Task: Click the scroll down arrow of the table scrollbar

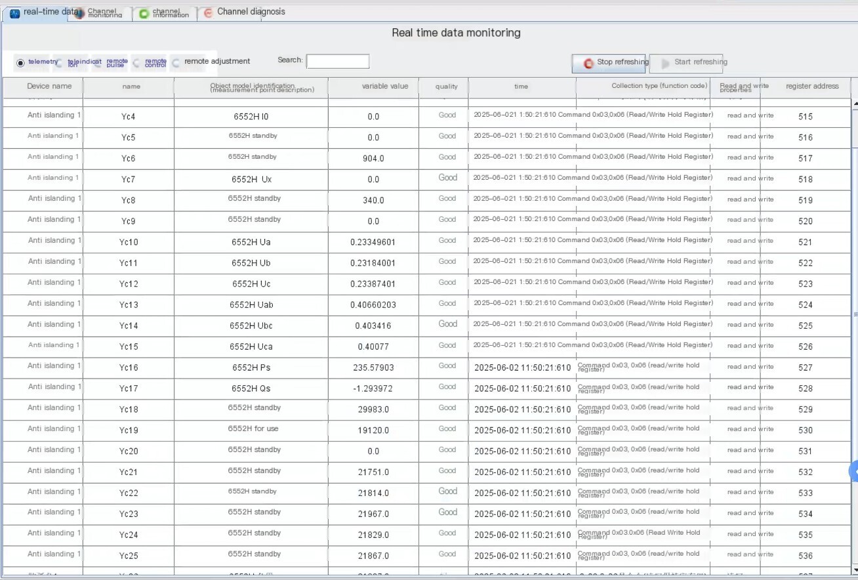Action: (855, 570)
